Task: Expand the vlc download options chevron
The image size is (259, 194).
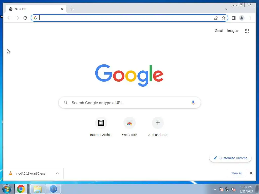Action: tap(57, 173)
